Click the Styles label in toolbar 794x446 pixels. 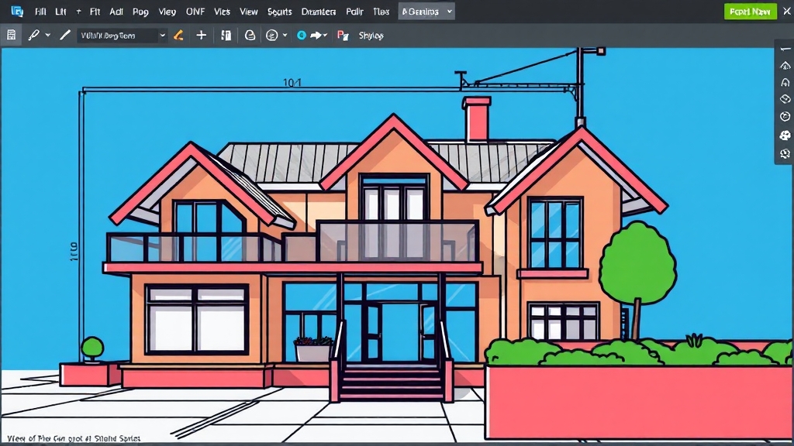click(371, 36)
